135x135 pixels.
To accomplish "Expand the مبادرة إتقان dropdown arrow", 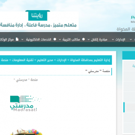I will coord(88,39).
